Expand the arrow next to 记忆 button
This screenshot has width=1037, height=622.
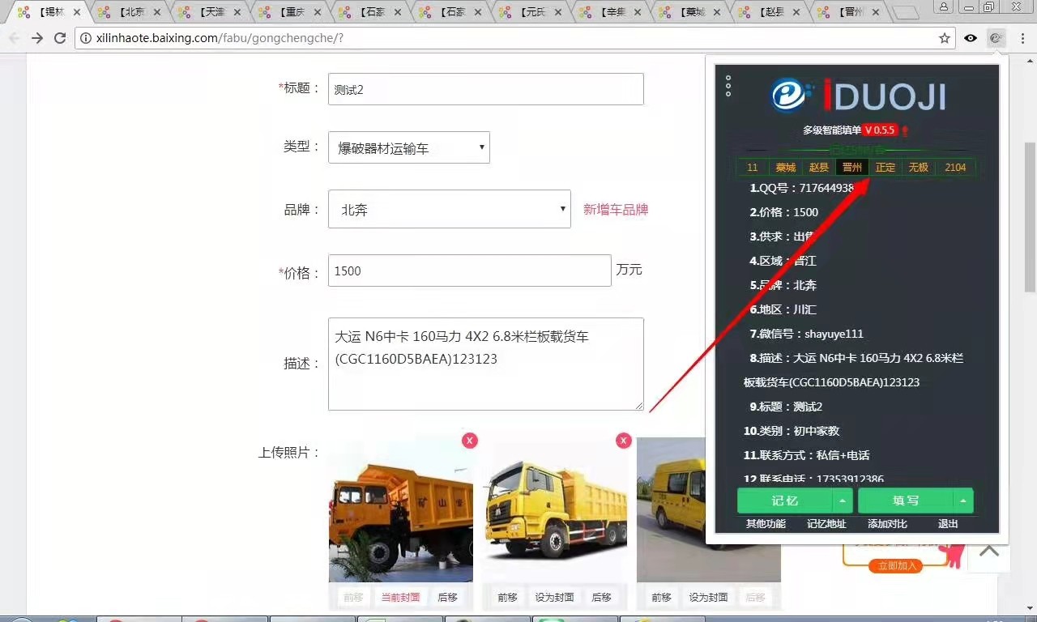tap(843, 501)
